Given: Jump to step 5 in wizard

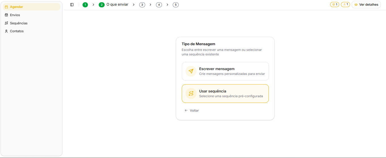Looking at the screenshot, I should (176, 5).
